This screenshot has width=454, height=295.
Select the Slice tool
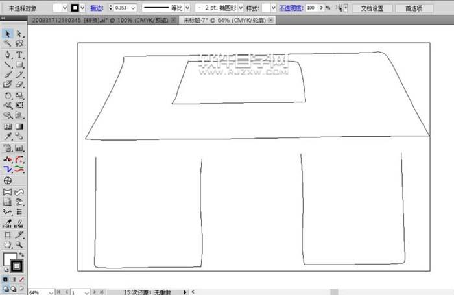click(19, 235)
